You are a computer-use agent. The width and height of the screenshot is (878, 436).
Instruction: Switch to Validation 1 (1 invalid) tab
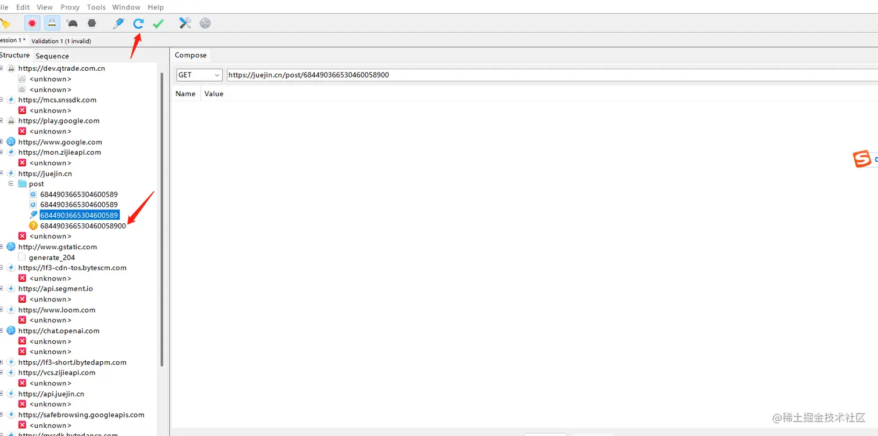[x=61, y=41]
